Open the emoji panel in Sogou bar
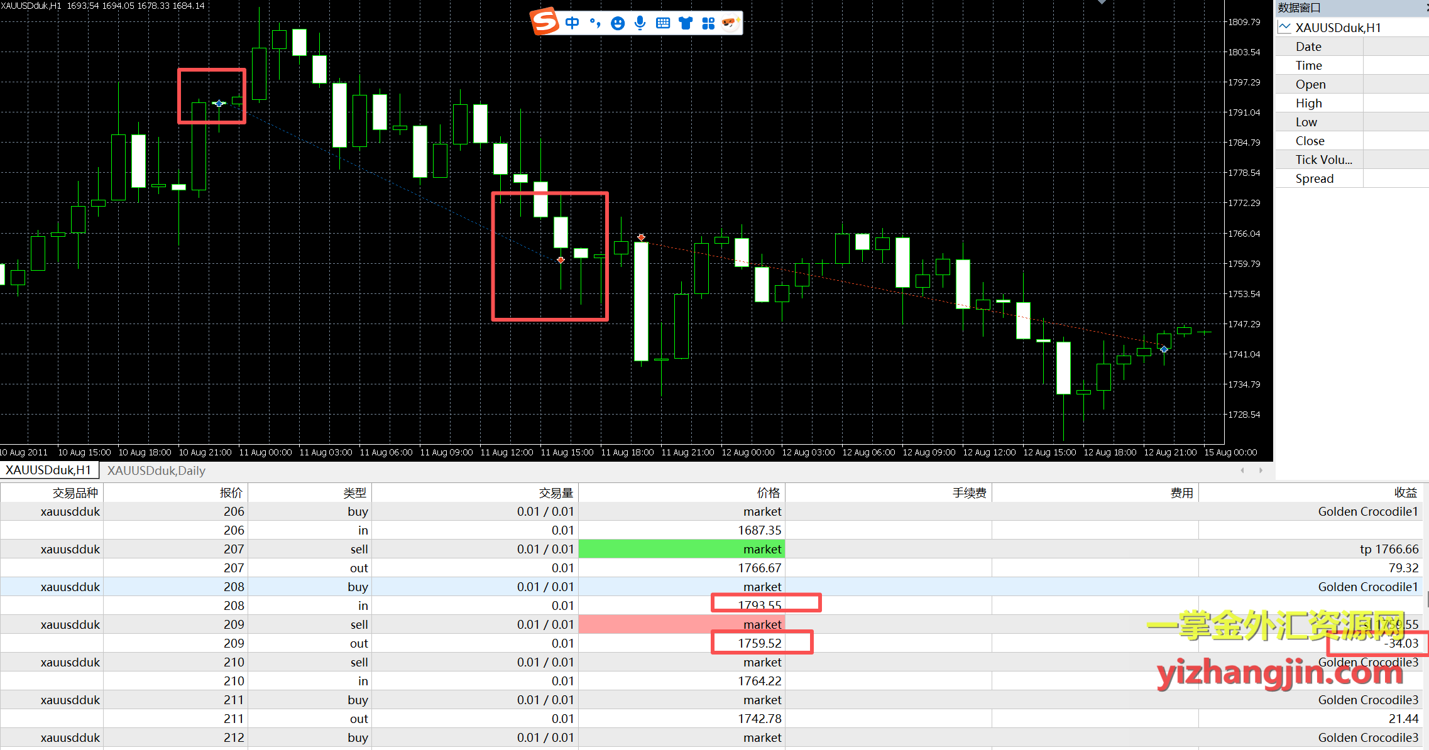1429x750 pixels. pos(618,23)
